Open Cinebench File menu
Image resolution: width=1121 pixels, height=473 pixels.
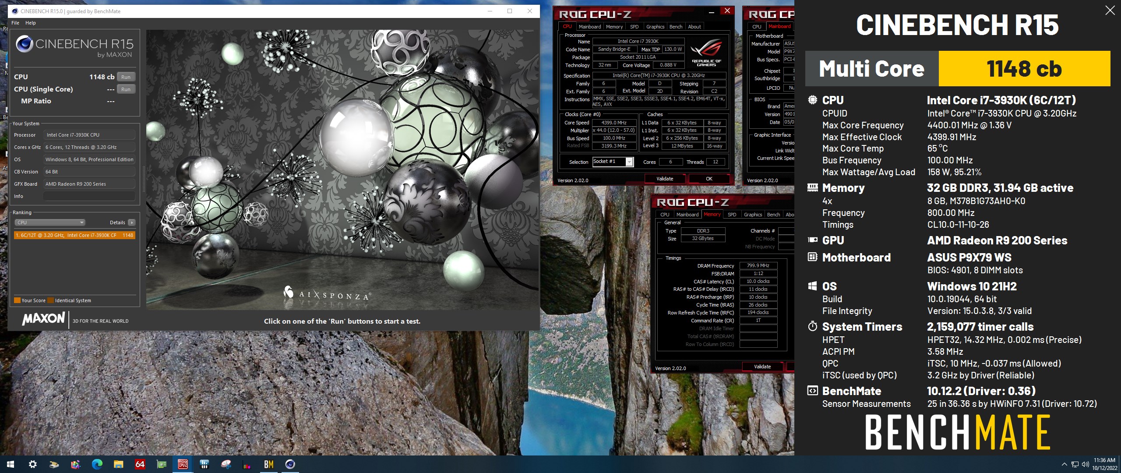pos(15,23)
